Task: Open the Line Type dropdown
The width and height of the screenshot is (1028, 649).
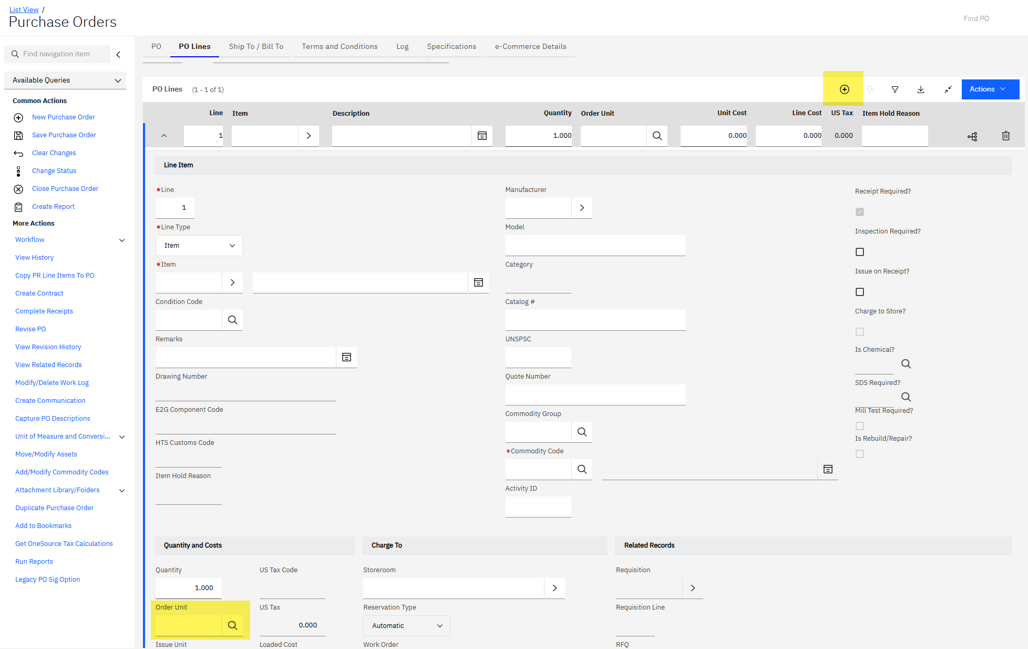Action: (x=199, y=246)
